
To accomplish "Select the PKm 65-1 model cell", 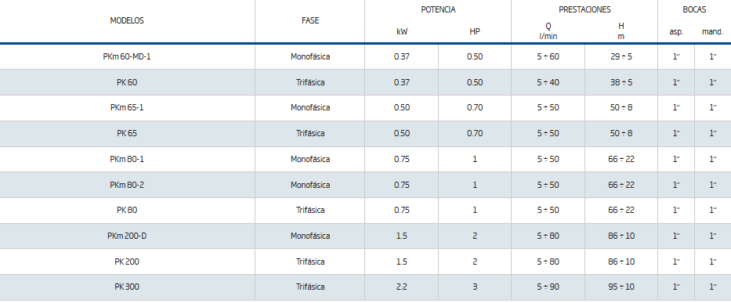I will [127, 108].
